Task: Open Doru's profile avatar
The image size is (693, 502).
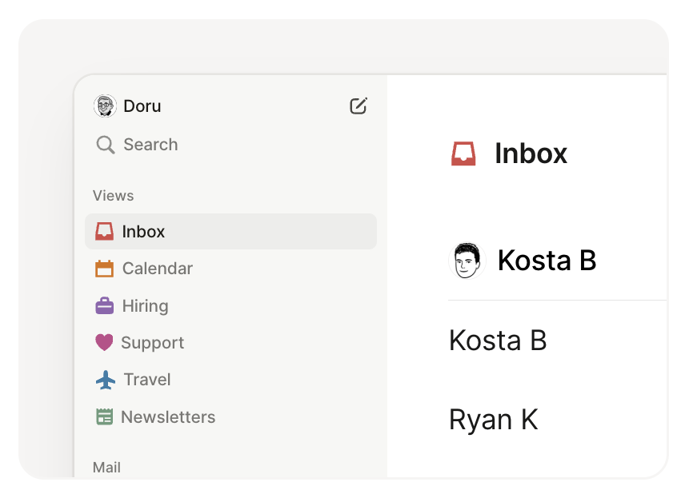Action: click(105, 106)
